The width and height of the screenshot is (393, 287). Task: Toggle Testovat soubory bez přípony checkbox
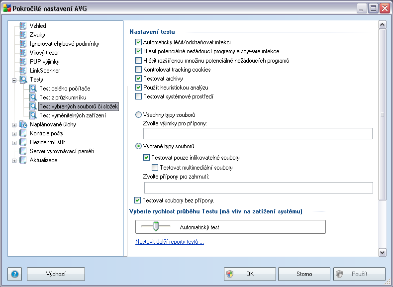(137, 200)
